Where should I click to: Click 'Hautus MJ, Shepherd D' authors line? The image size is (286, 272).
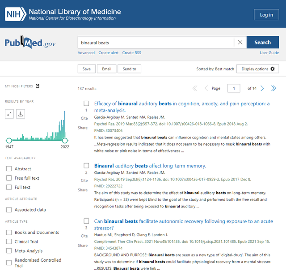point(131,235)
